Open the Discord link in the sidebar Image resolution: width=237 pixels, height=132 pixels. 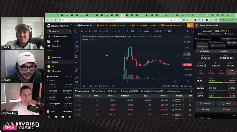pos(62,117)
